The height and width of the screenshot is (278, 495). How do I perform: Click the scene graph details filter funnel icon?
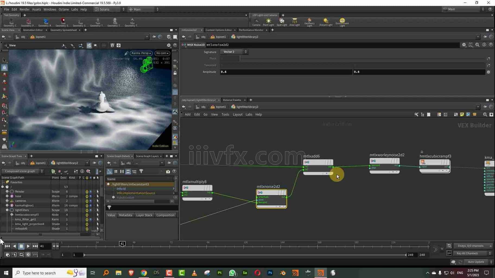point(141,171)
